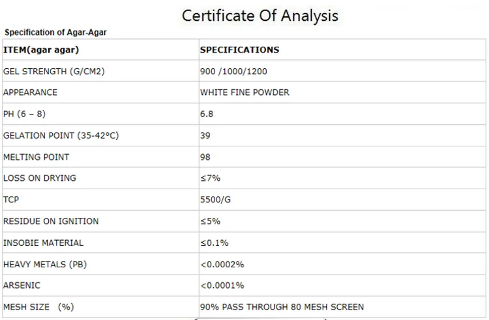489x320 pixels.
Task: Select the PH (6 – 8) cell
Action: click(25, 114)
